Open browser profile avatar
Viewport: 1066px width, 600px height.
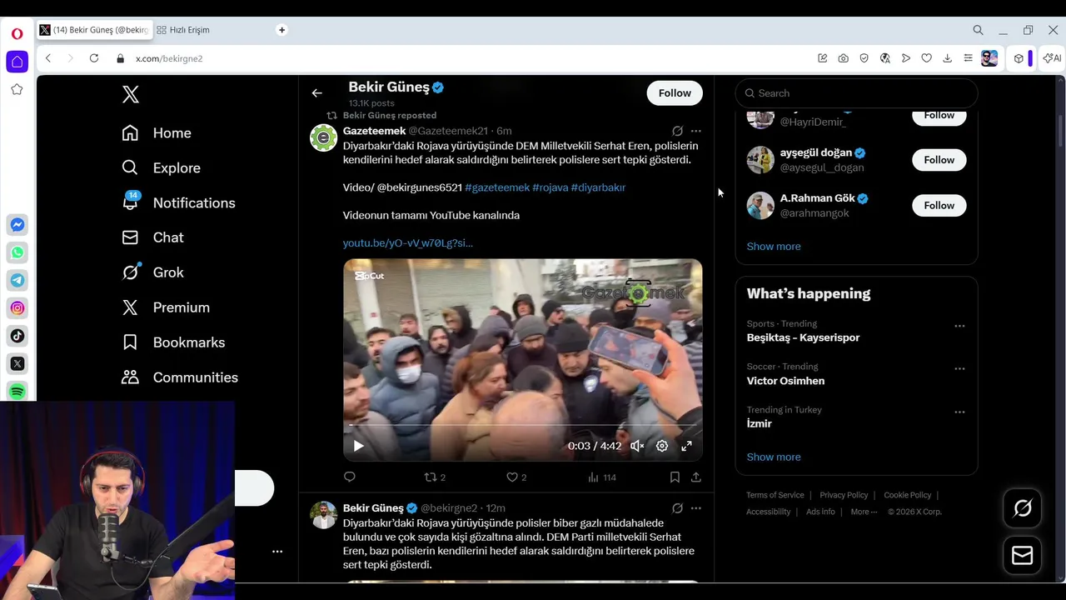[989, 58]
